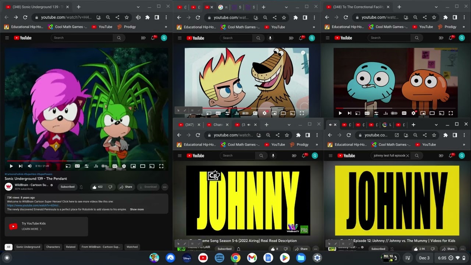The image size is (471, 265).
Task: Open Prodigy bookmark in Sonic Underground window
Action: 127,27
